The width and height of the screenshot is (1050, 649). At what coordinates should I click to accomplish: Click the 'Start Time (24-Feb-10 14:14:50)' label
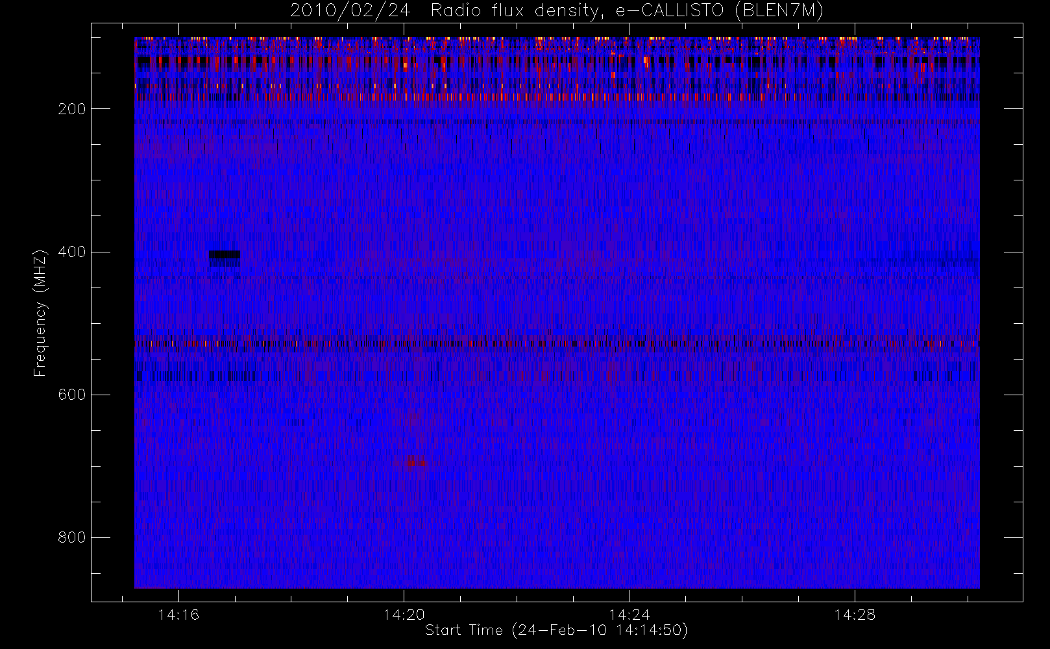tap(556, 630)
